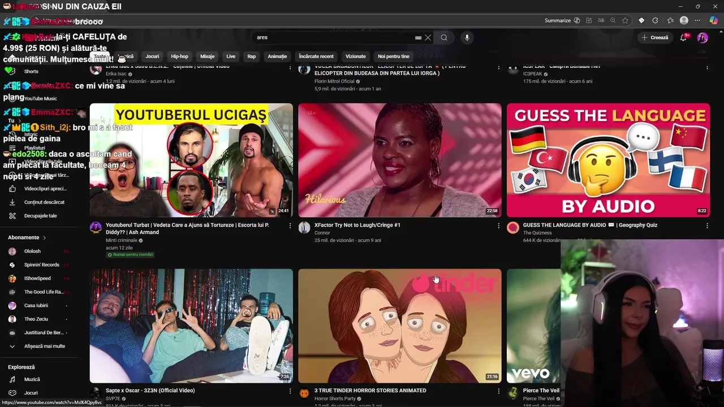This screenshot has height=407, width=724.
Task: Open The Good Life Radio subscription
Action: click(39, 292)
